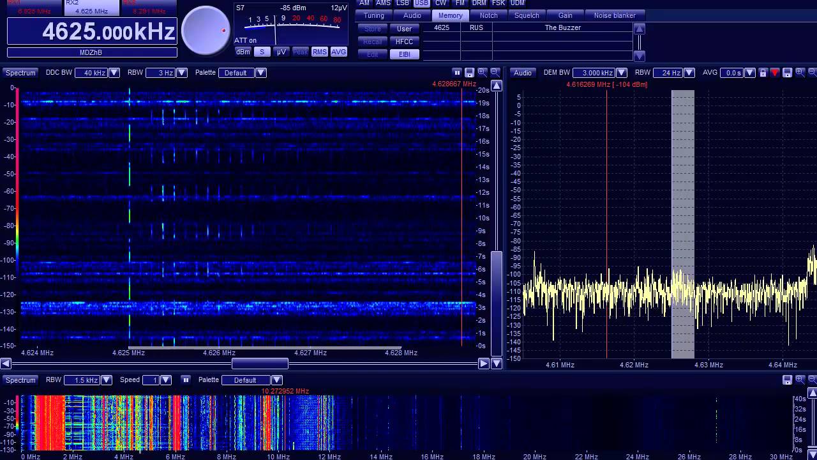817x460 pixels.
Task: Switch S-meter units to dBm
Action: pyautogui.click(x=243, y=52)
